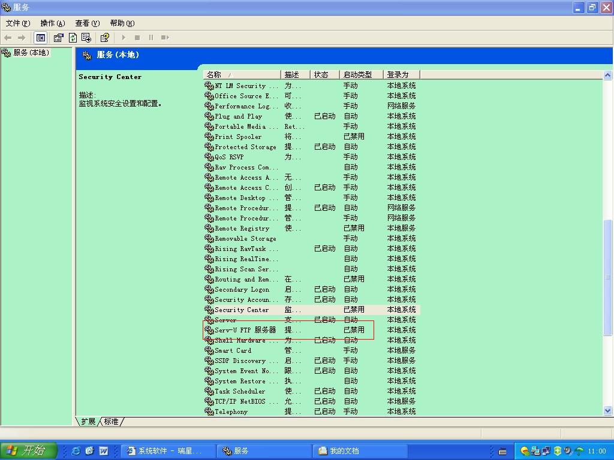The width and height of the screenshot is (614, 460).
Task: Click the gear icon of Telephony
Action: coord(209,411)
